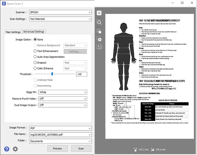Switch to the Main Settings tab
The width and height of the screenshot is (197, 155).
13,32
